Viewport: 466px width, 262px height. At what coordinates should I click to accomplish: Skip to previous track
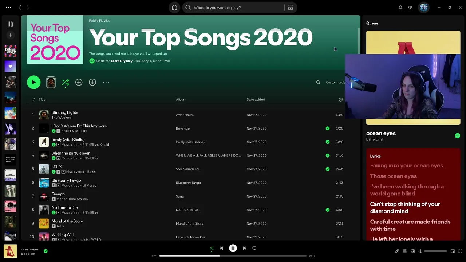tap(221, 249)
